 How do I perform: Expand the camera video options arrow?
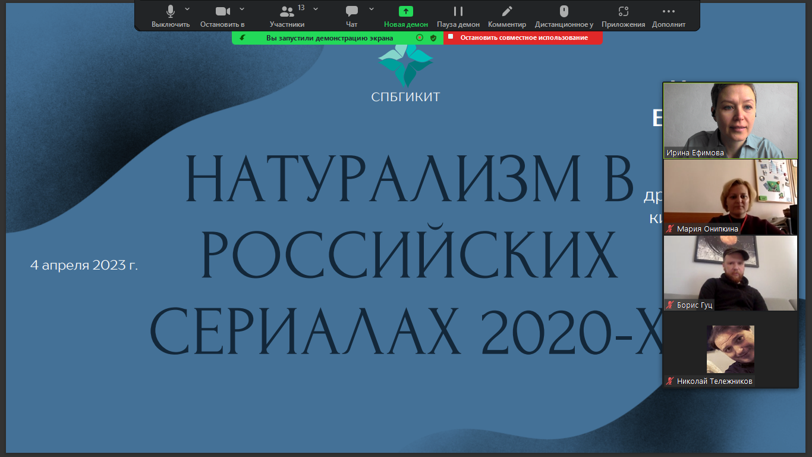pyautogui.click(x=242, y=8)
